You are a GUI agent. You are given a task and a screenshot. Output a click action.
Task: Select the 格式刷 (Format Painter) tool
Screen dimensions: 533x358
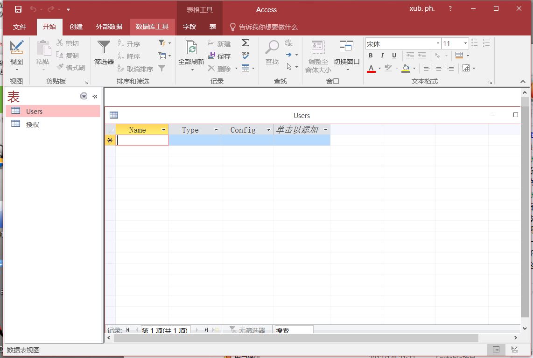(71, 67)
